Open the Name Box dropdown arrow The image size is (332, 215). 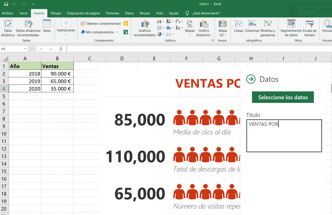25,49
